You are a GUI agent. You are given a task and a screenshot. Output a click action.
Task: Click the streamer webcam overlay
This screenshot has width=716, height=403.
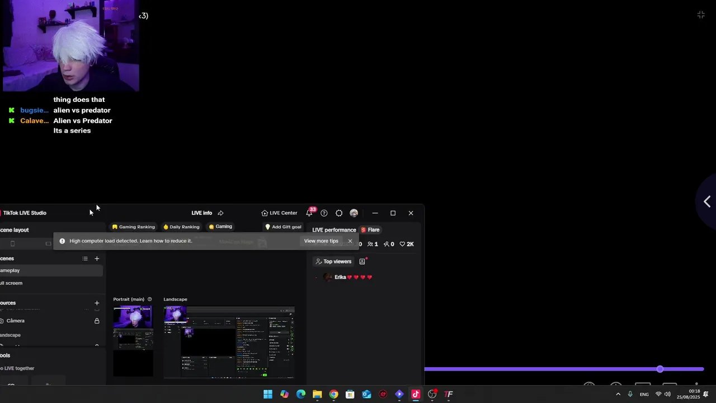click(x=71, y=46)
